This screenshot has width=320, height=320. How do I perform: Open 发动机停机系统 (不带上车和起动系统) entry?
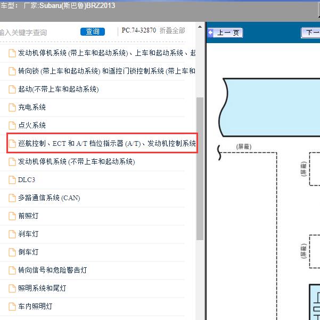[x=77, y=162]
